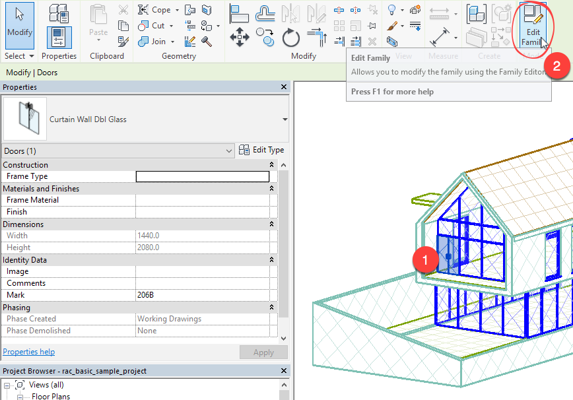This screenshot has height=400, width=573.
Task: Close the Properties palette
Action: 284,87
